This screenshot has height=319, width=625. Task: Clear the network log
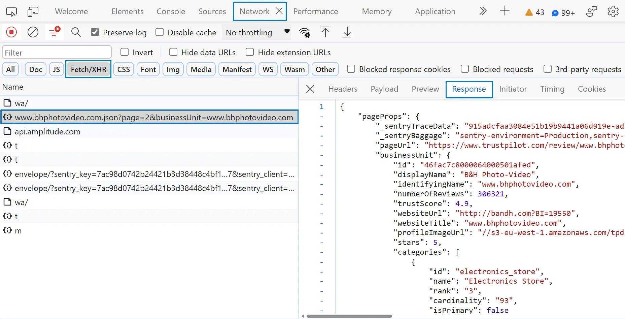tap(33, 32)
